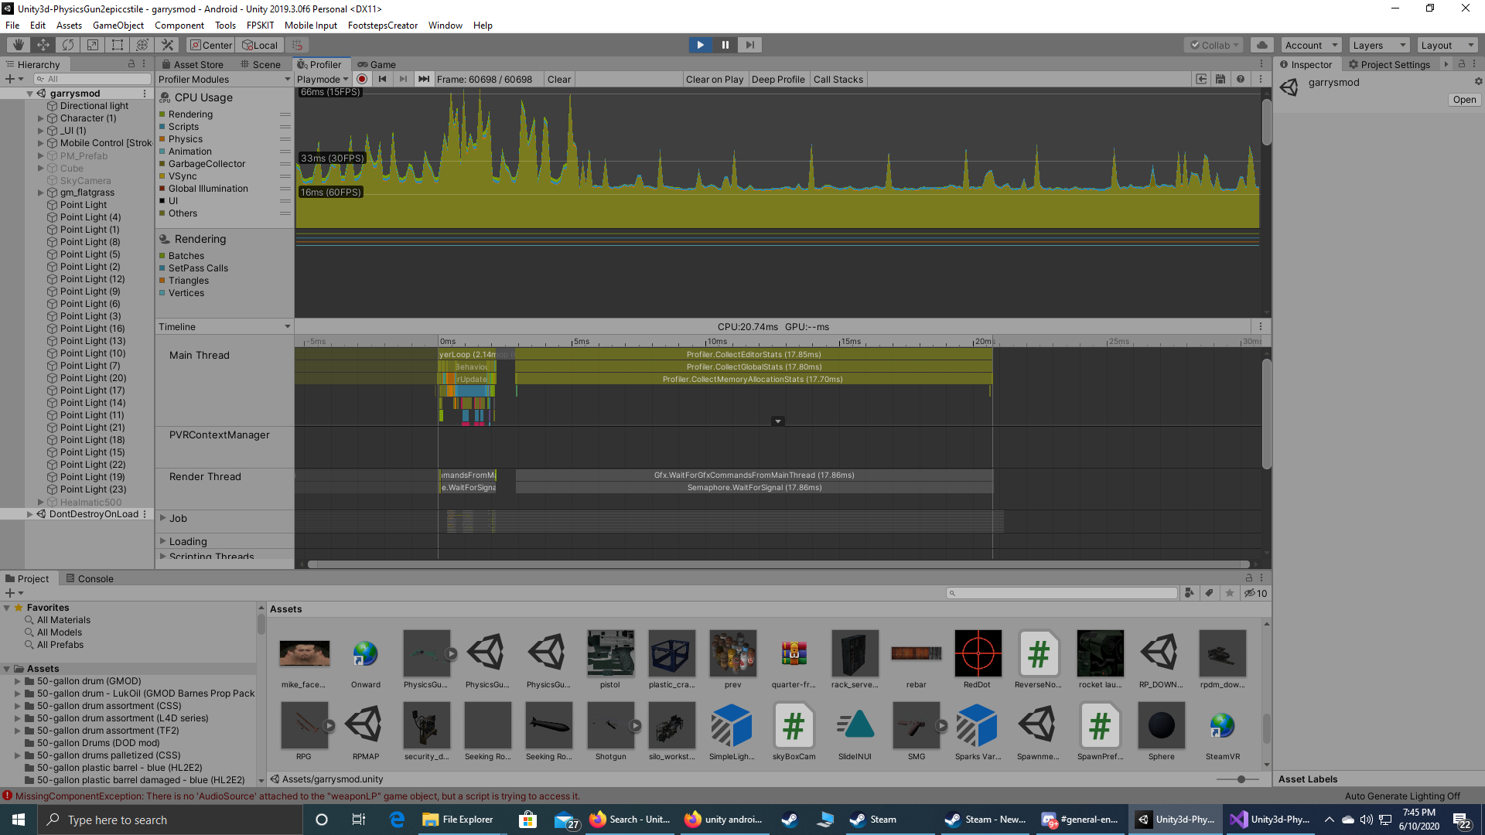Select All Materials favorite search

pos(63,620)
